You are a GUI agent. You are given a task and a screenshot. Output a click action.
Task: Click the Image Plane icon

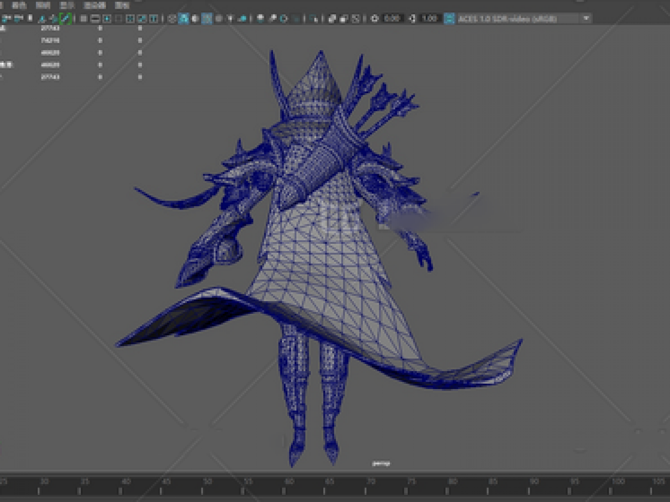pyautogui.click(x=42, y=18)
